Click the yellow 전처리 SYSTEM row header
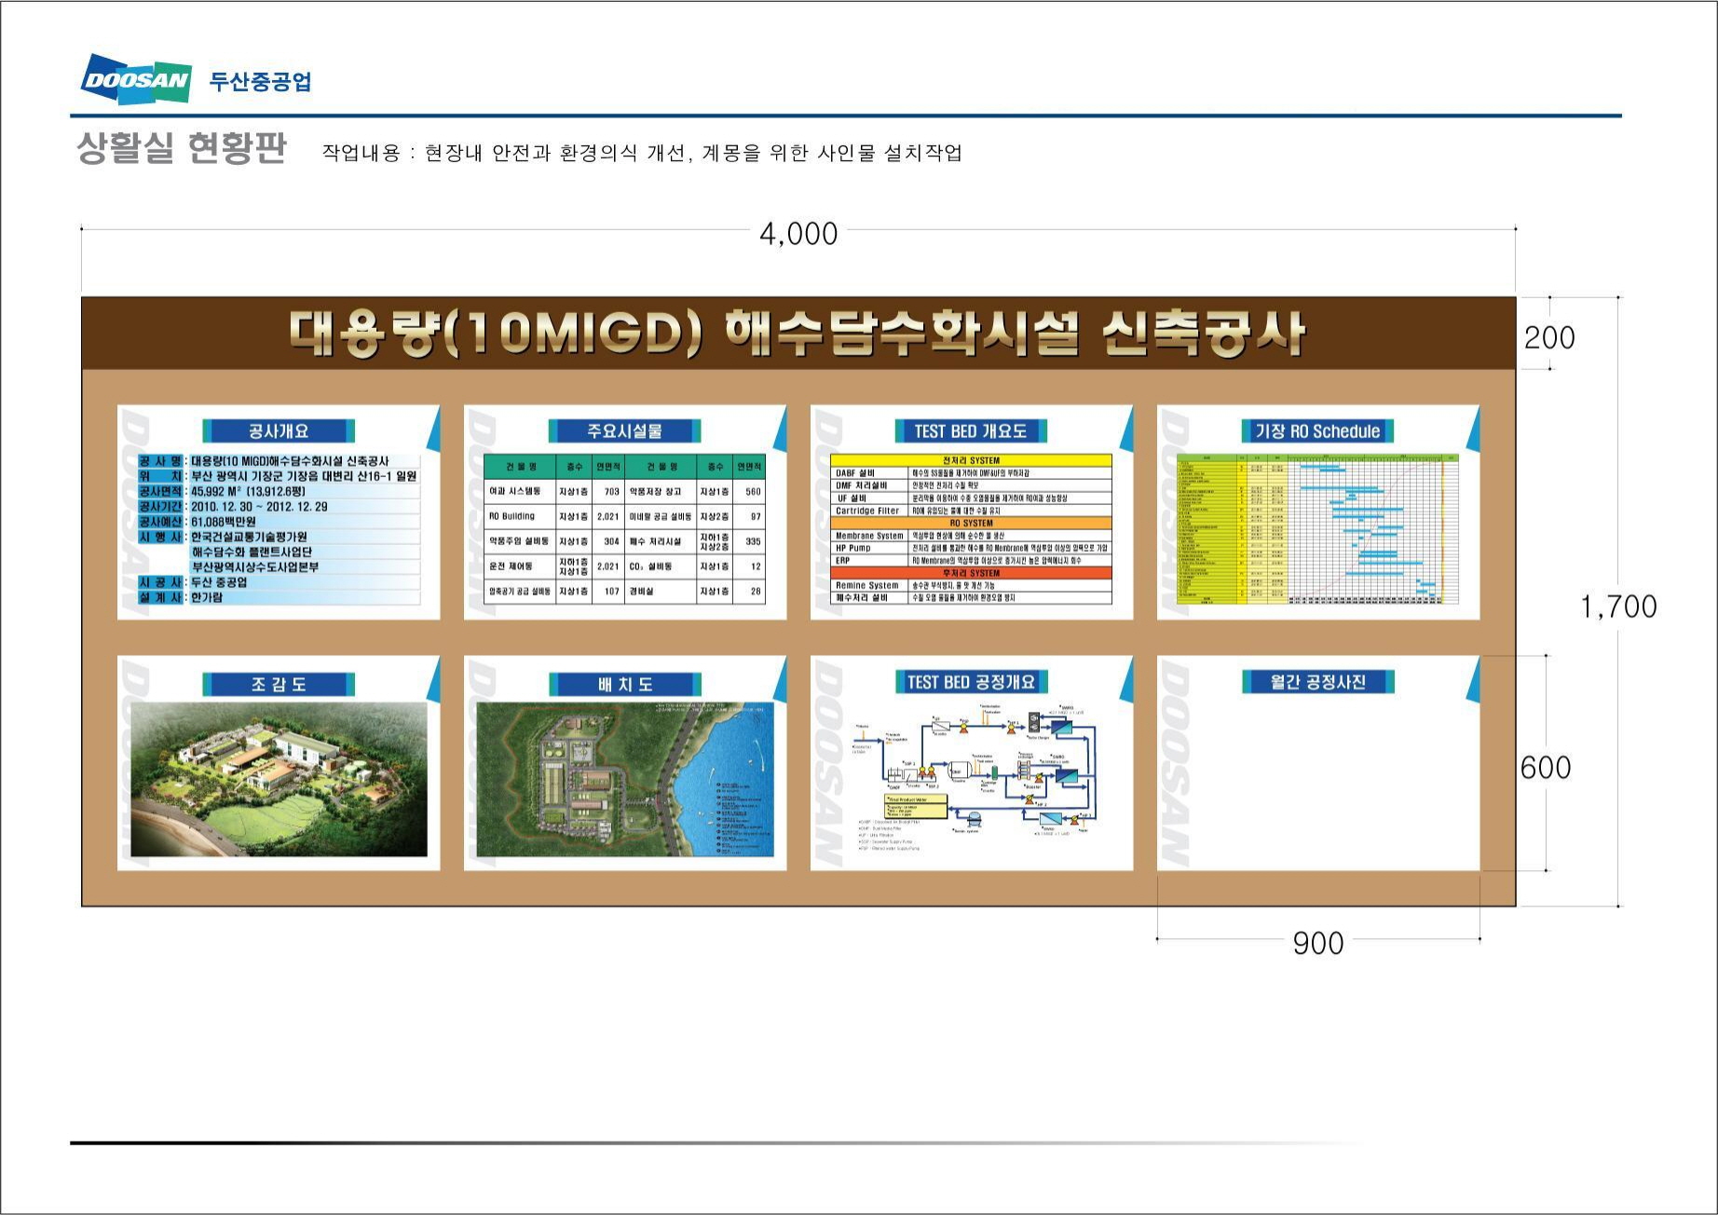The height and width of the screenshot is (1215, 1718). [971, 460]
